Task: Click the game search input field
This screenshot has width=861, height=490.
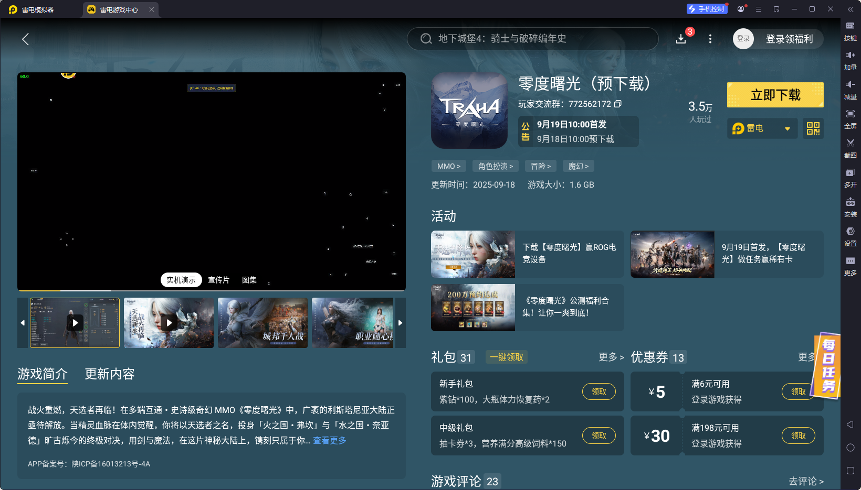Action: [533, 38]
